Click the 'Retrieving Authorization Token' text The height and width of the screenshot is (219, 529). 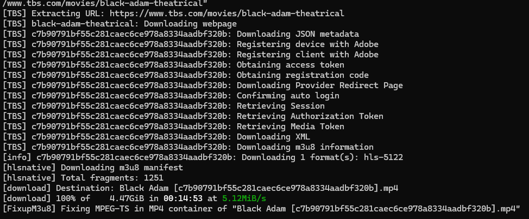[x=310, y=116]
